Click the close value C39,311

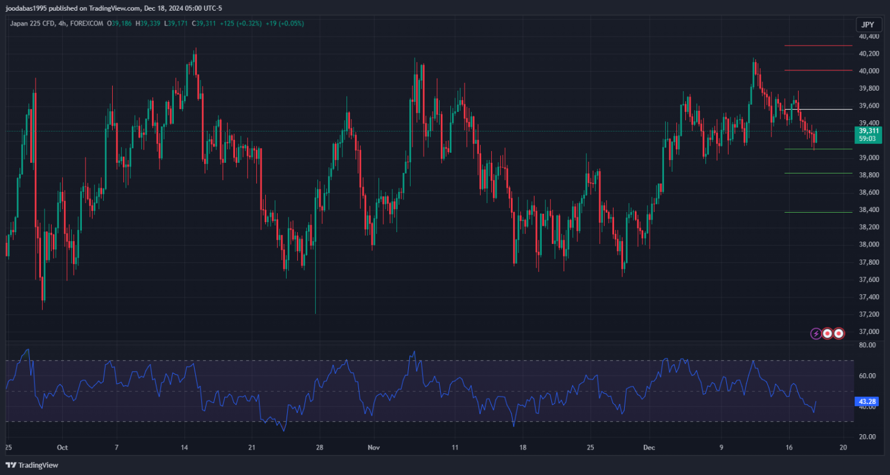[204, 23]
